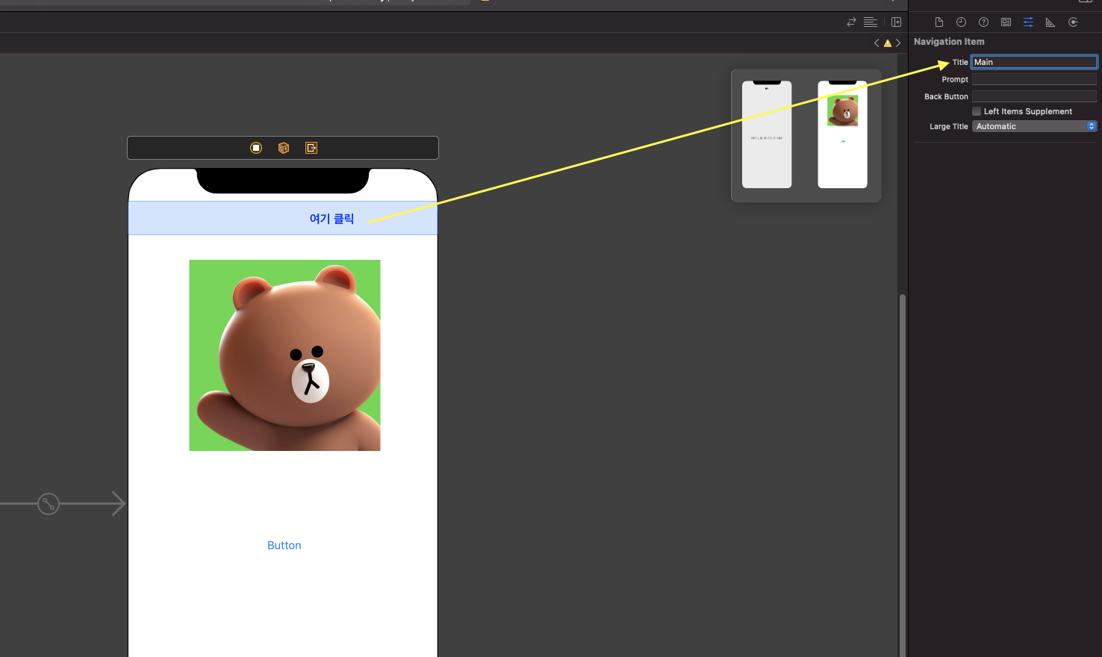Click the Title field containing Main

pyautogui.click(x=1034, y=62)
